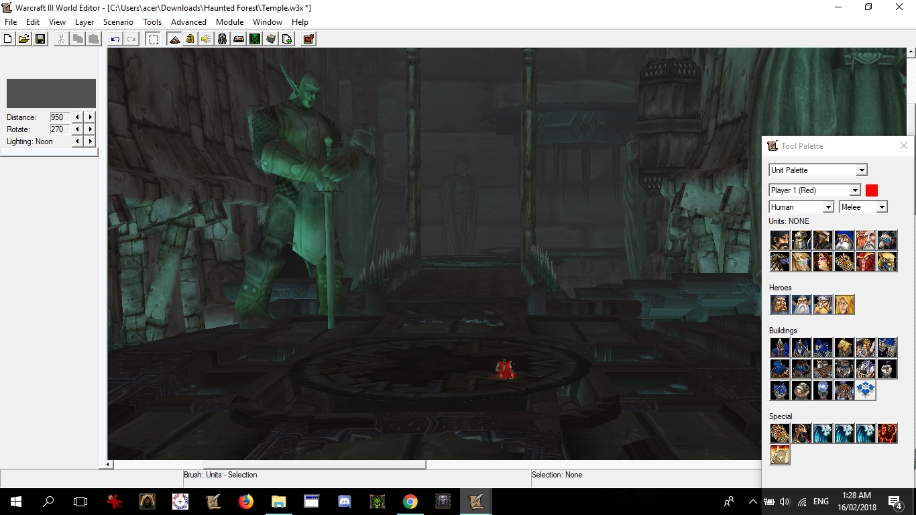Click the gray minimap preview box
The width and height of the screenshot is (916, 515).
coord(51,93)
